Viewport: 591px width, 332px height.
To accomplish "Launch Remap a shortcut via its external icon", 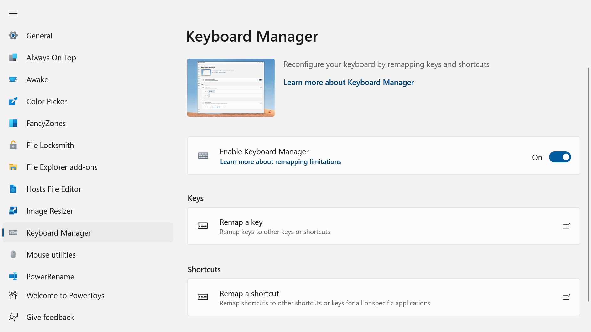I will click(566, 297).
